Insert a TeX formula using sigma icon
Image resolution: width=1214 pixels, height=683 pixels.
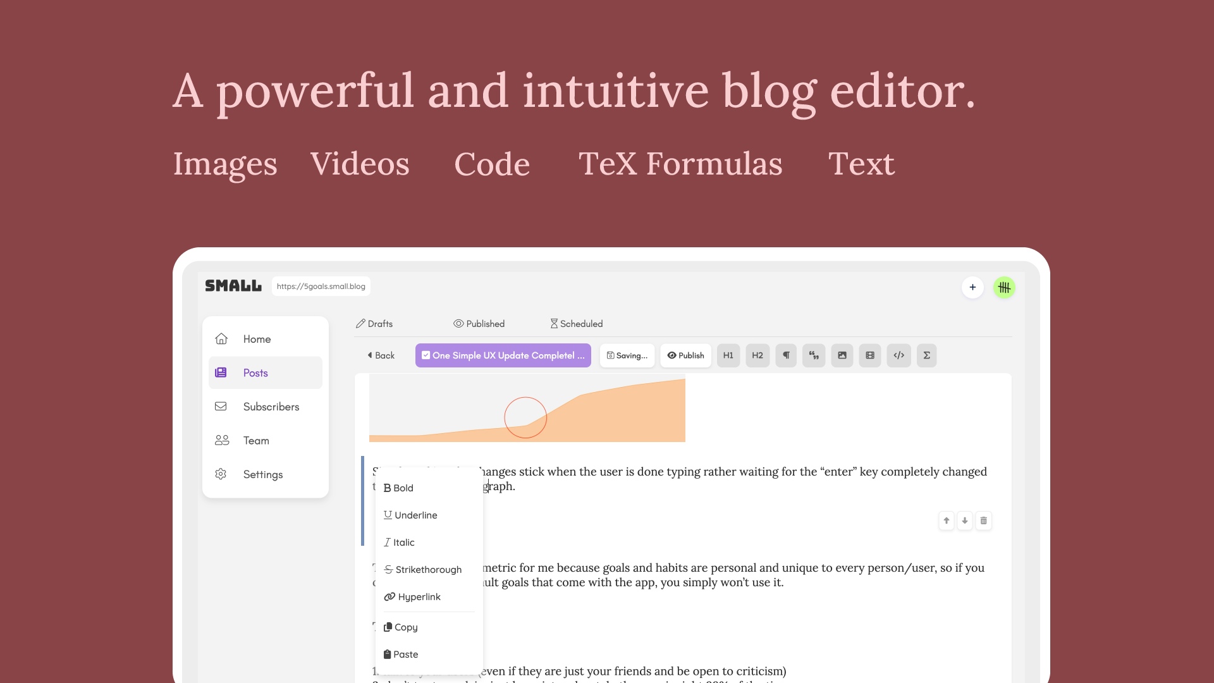[926, 355]
